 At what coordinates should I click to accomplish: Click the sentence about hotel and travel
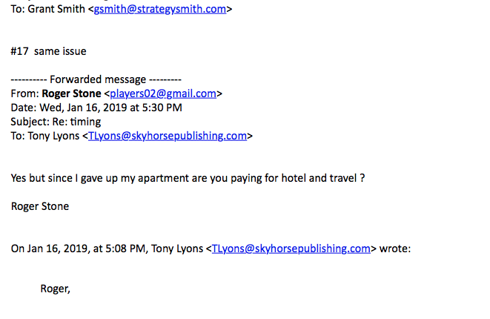tap(188, 178)
